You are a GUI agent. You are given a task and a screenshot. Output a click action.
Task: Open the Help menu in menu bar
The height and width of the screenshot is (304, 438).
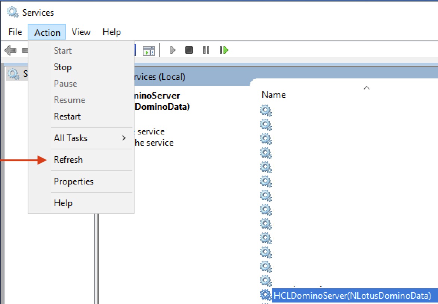[x=111, y=32]
